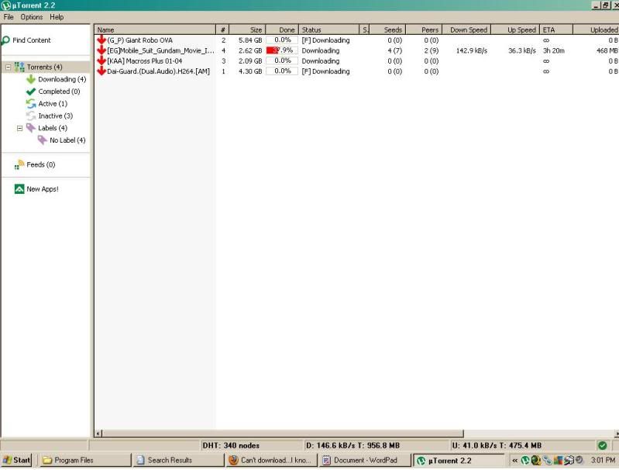This screenshot has width=619, height=470.
Task: Click the Active transfer arrows icon
Action: pos(31,104)
